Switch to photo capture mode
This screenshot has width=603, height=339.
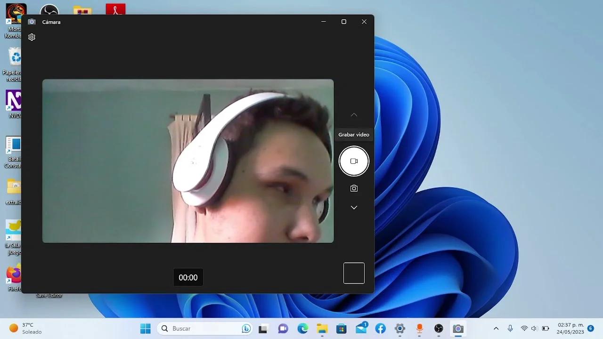[x=354, y=188]
